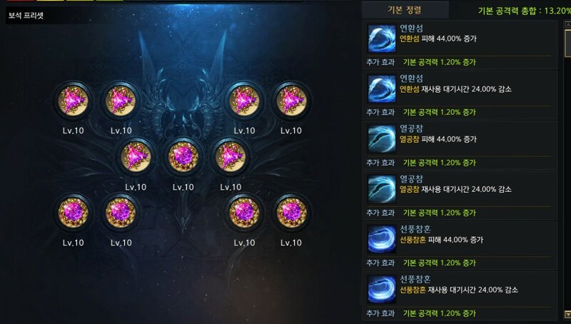The width and height of the screenshot is (571, 324).
Task: Select the third gem in top row
Action: tap(244, 101)
